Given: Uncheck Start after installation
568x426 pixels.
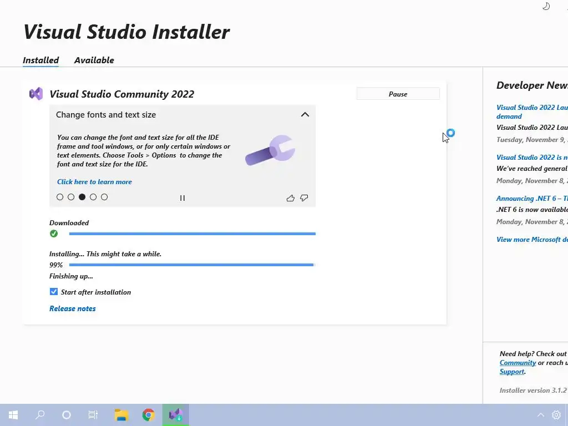Looking at the screenshot, I should tap(54, 292).
